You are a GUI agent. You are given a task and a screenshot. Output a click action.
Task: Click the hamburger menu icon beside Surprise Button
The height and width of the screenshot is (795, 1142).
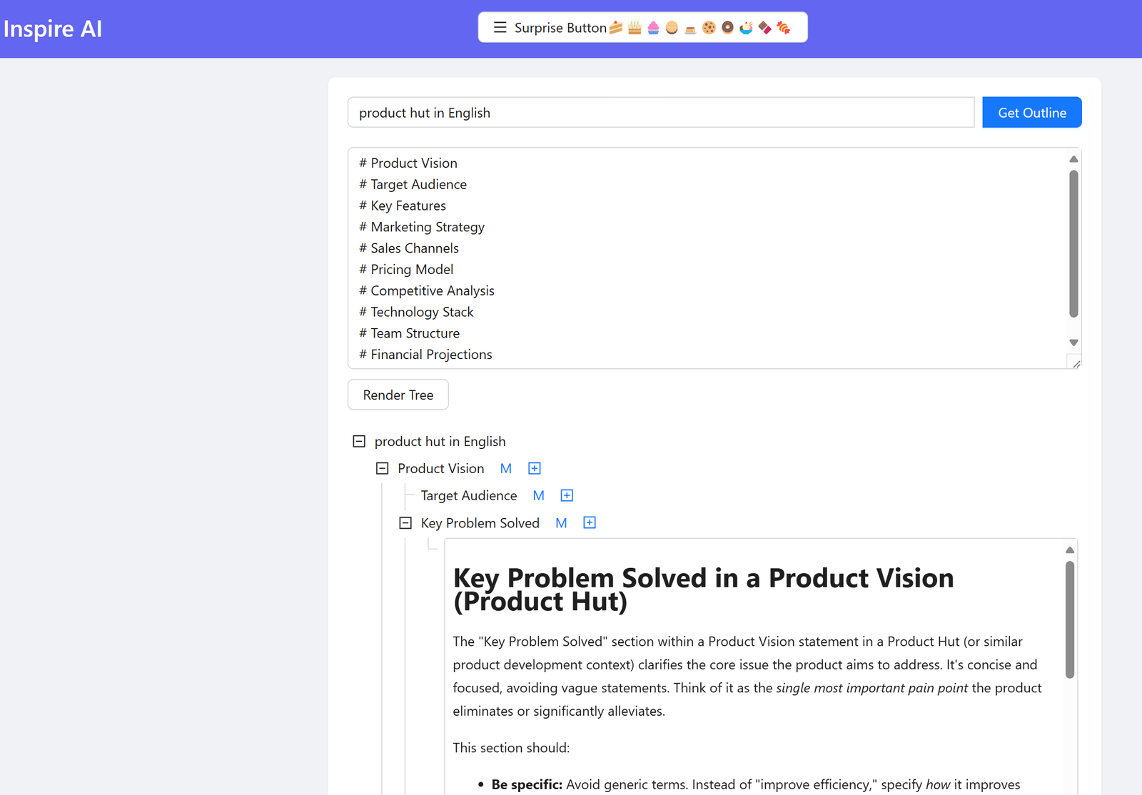(x=500, y=28)
